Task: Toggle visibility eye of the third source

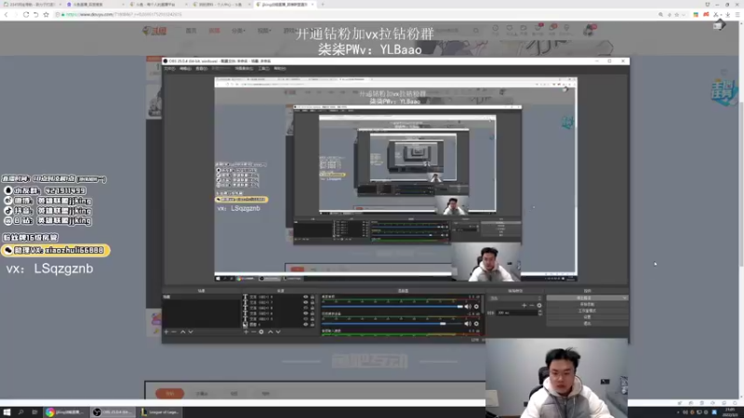Action: (306, 308)
